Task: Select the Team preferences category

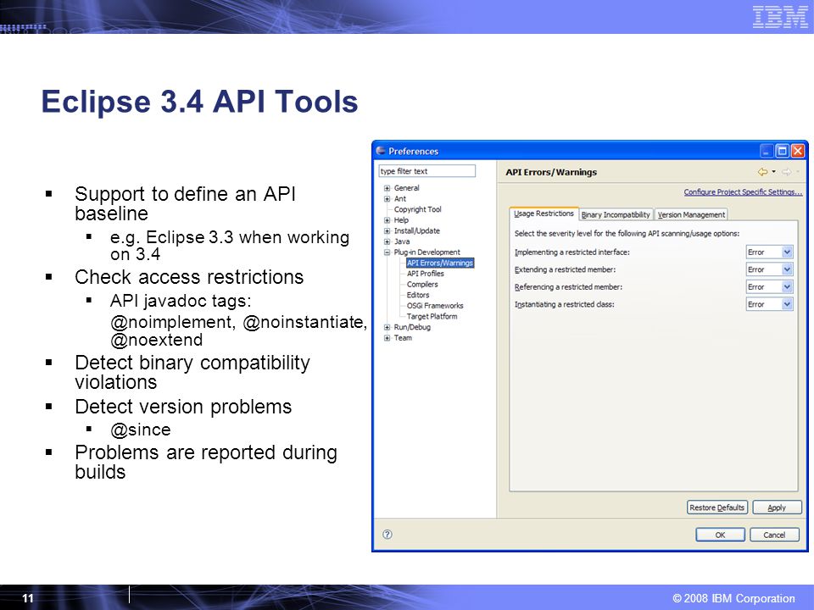Action: pyautogui.click(x=402, y=338)
